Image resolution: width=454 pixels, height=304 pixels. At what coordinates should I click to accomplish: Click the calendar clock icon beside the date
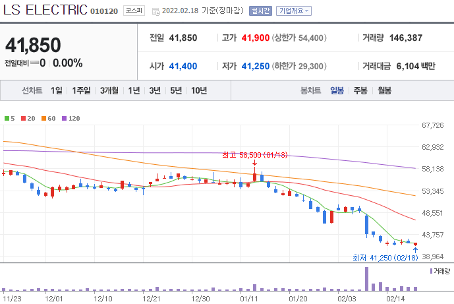[156, 12]
